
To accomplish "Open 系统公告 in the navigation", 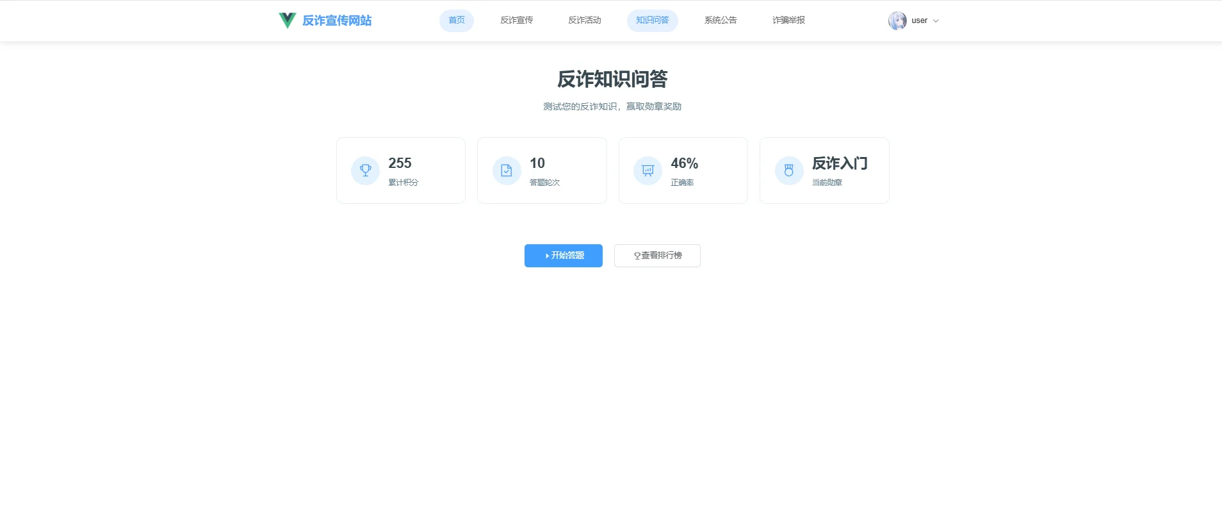I will [x=721, y=21].
